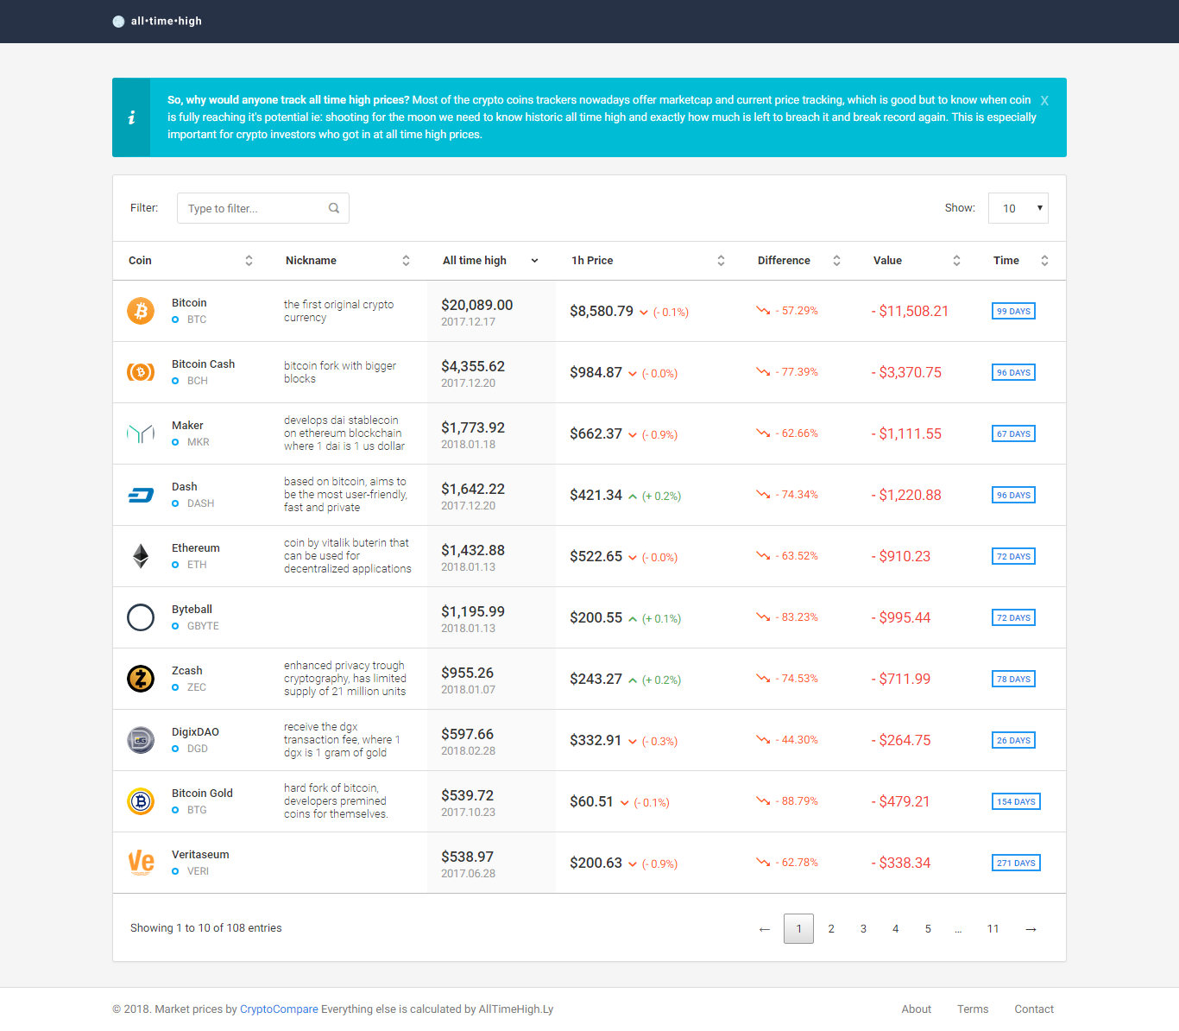
Task: Click the - $3,370.75 value for Bitcoin Cash
Action: coord(906,372)
